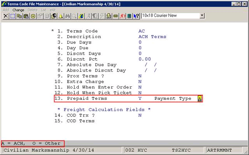Click the greyed lightning bolt icon
Image resolution: width=249 pixels, height=155 pixels.
[102, 16]
